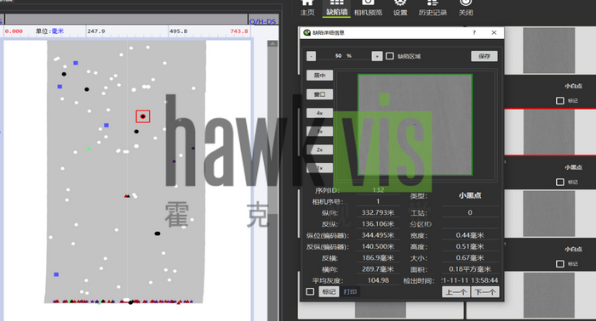Go to 上一个 previous defect
Viewport: 596px width, 321px height.
tap(456, 292)
